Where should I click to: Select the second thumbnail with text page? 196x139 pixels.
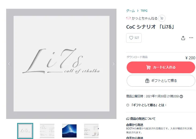click(47, 131)
